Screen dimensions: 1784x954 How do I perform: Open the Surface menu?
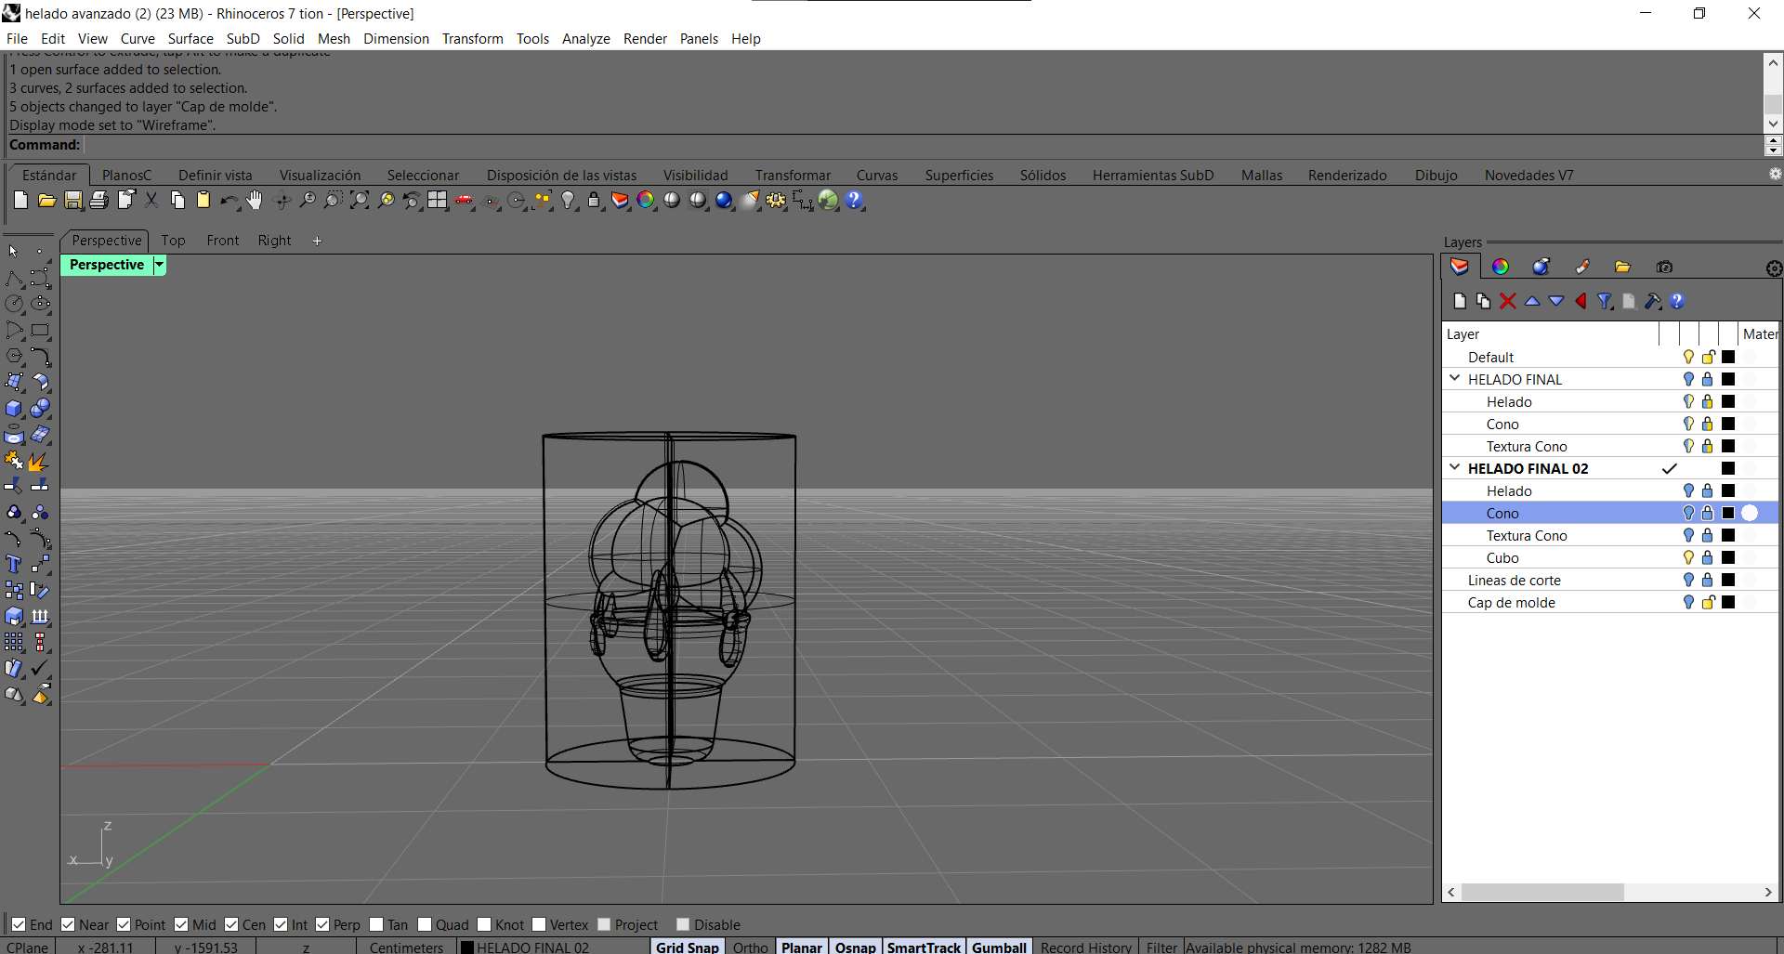pyautogui.click(x=190, y=38)
